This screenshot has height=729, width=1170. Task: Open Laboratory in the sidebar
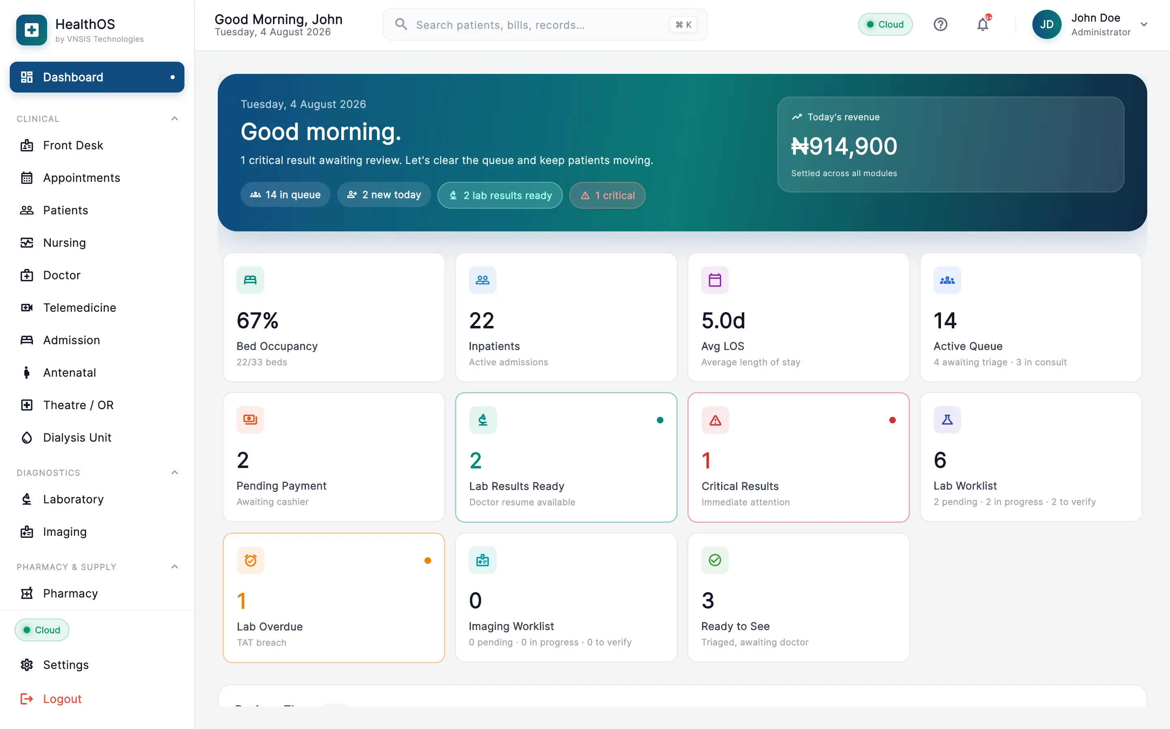point(97,499)
